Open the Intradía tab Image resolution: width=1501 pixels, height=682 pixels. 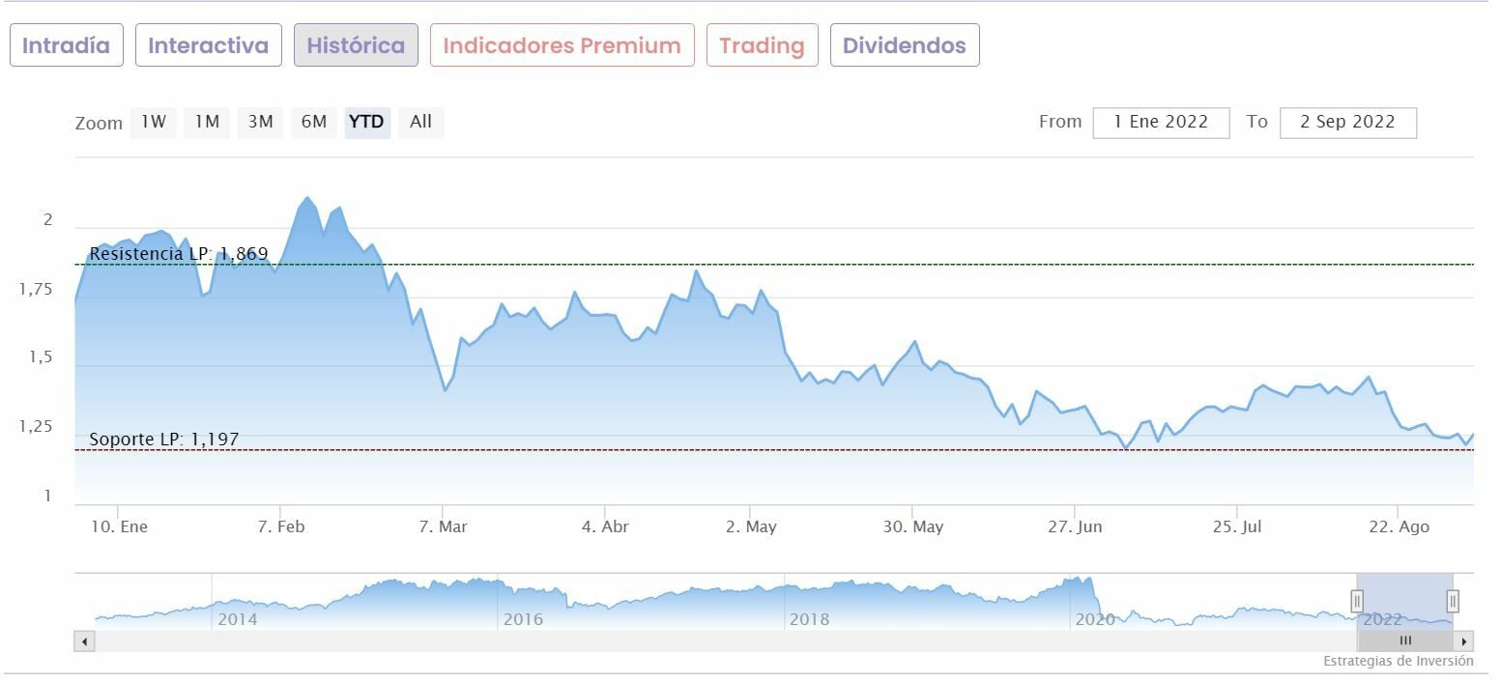click(67, 45)
